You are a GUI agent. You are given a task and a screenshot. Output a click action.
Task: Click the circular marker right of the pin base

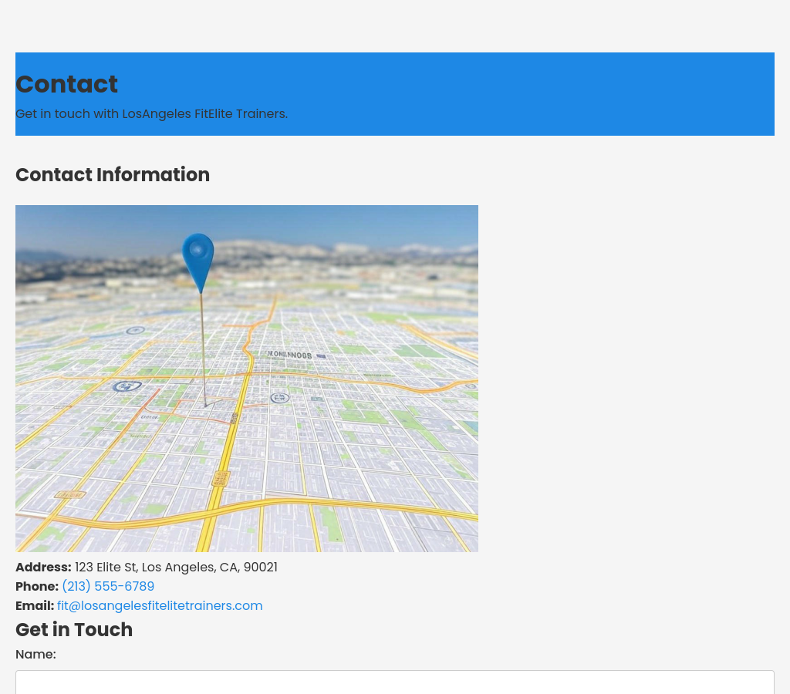coord(280,398)
